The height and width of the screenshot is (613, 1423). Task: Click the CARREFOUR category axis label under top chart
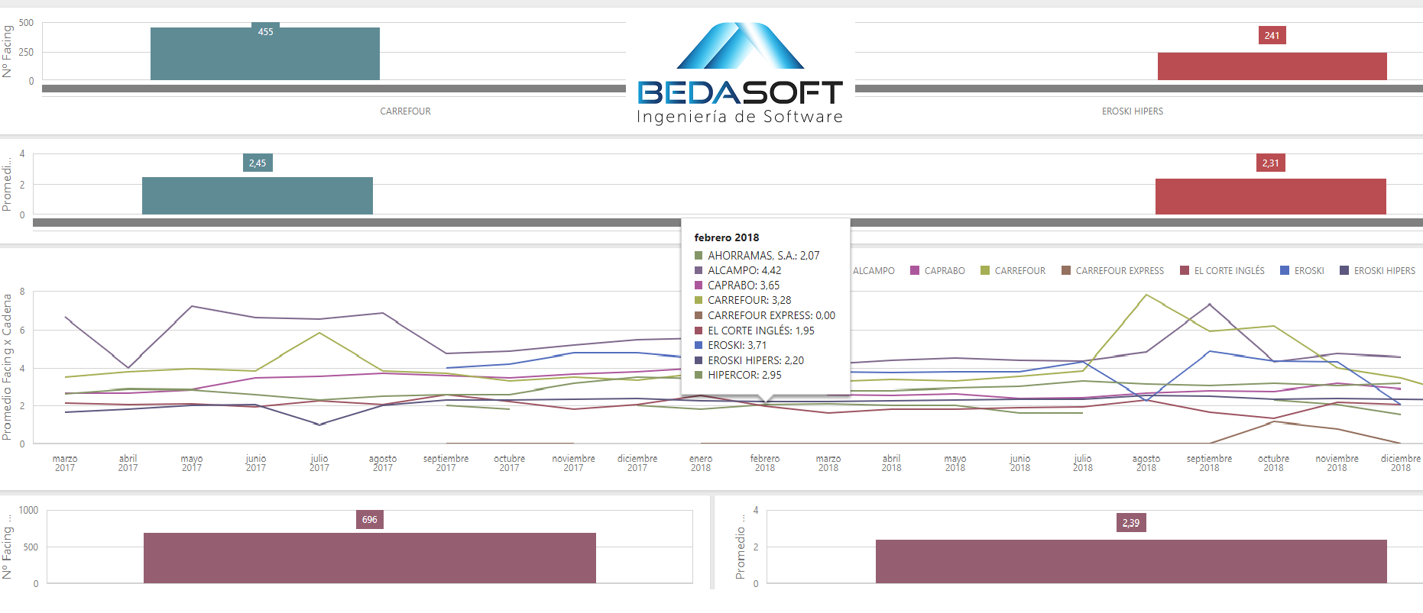coord(405,111)
